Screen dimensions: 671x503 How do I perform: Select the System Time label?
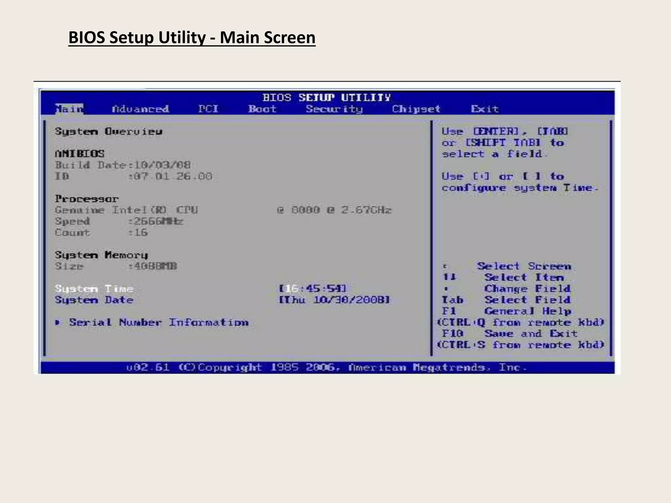(94, 289)
